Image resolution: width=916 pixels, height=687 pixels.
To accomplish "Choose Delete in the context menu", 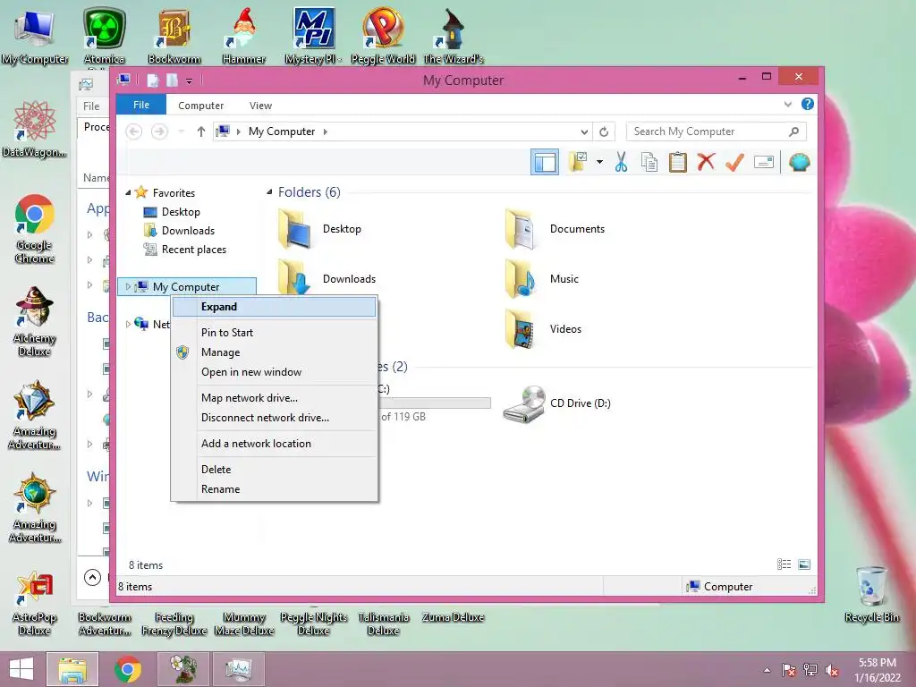I will coord(274,469).
